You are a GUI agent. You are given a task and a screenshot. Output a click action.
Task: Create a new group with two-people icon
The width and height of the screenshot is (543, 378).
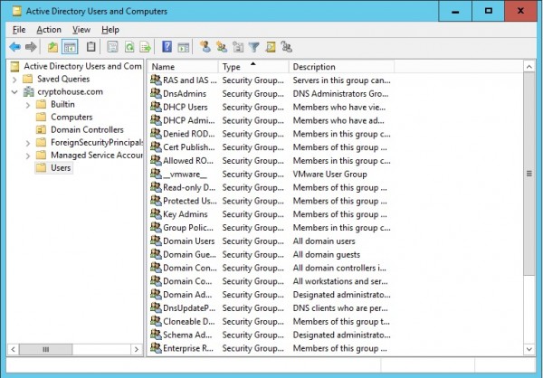click(x=222, y=47)
